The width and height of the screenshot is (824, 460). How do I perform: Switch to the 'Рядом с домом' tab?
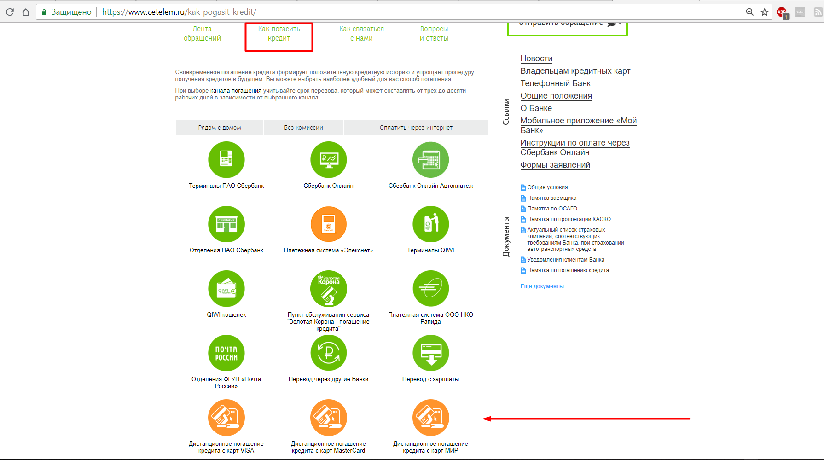(x=220, y=128)
